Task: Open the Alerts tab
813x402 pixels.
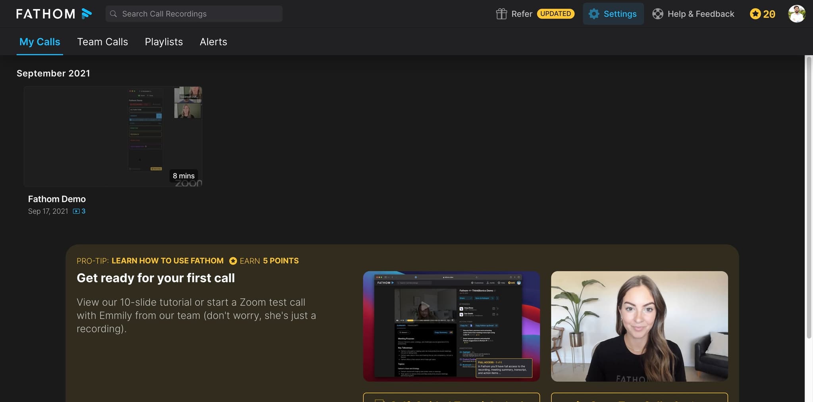Action: 213,42
